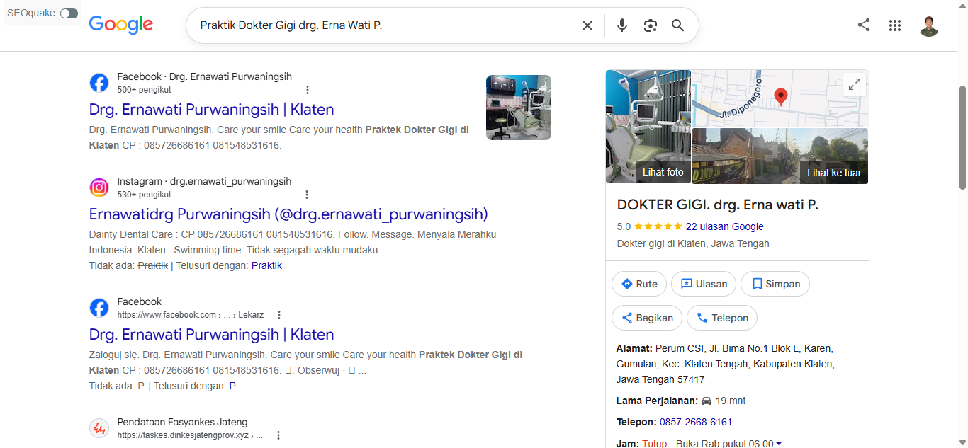The image size is (968, 448).
Task: Toggle the SEOquake switch
Action: point(69,13)
